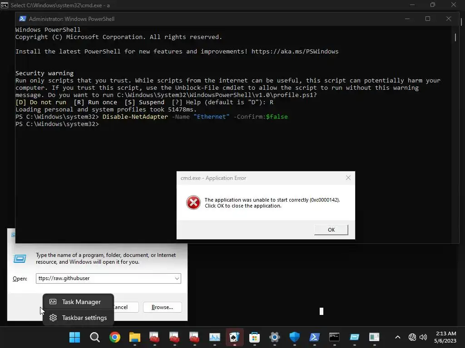Switch to the Run dialog taskbar icon
This screenshot has height=348, width=465.
[354, 337]
